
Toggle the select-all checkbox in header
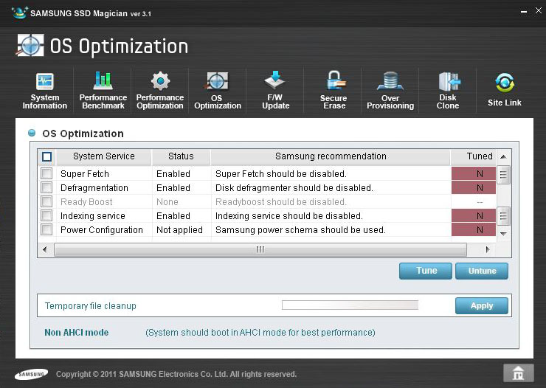46,156
